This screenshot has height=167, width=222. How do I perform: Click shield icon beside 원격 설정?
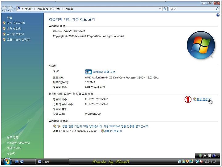pyautogui.click(x=4, y=29)
